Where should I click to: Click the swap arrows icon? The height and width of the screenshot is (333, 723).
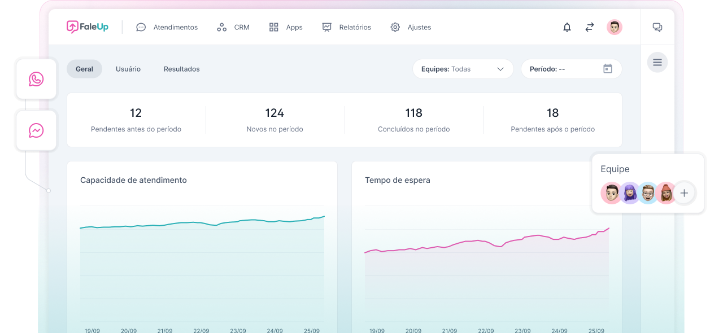coord(590,27)
